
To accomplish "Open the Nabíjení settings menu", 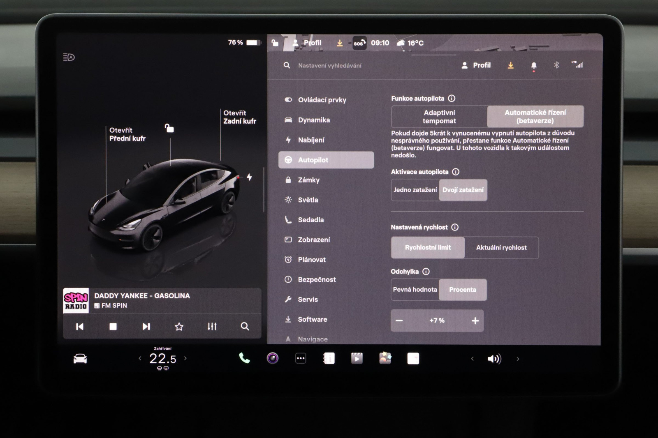I will click(x=311, y=140).
